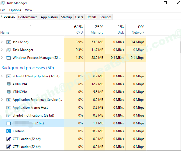This screenshot has height=151, width=181.
Task: Select the Processes tab
Action: (x=8, y=17)
